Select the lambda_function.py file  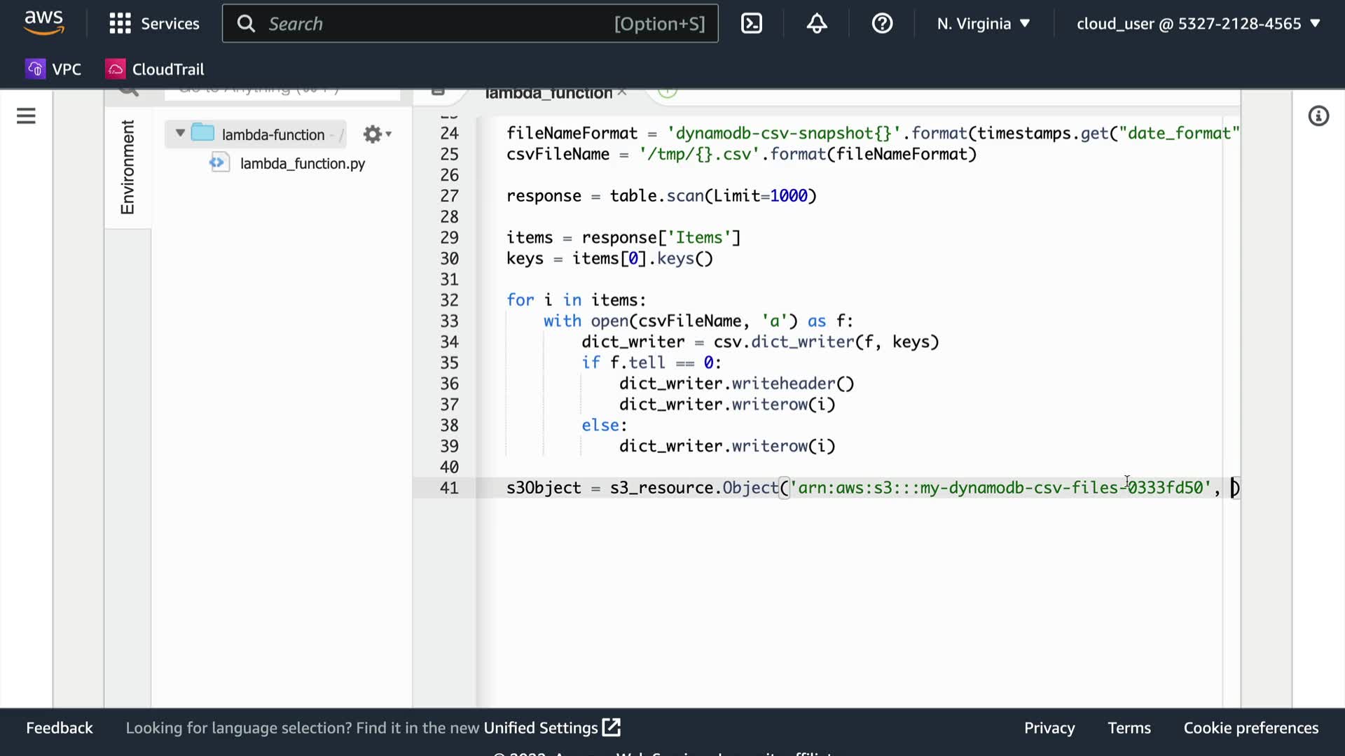pos(302,163)
